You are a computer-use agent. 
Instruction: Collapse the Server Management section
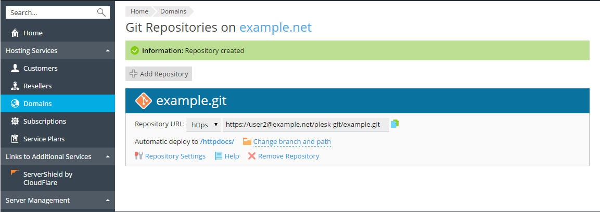[107, 201]
